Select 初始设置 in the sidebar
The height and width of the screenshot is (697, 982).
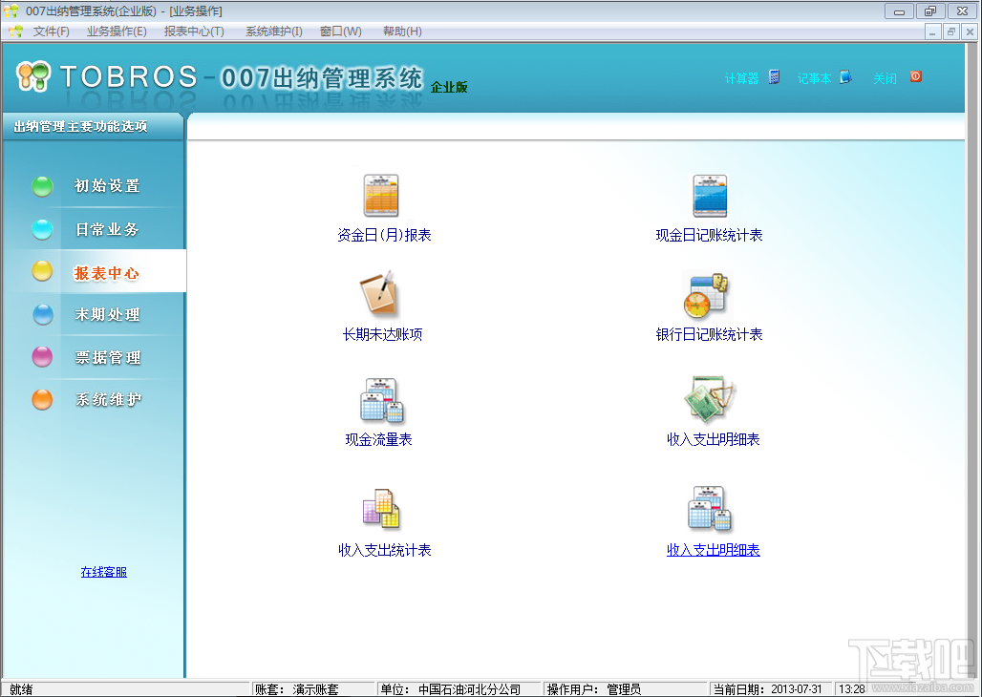107,186
